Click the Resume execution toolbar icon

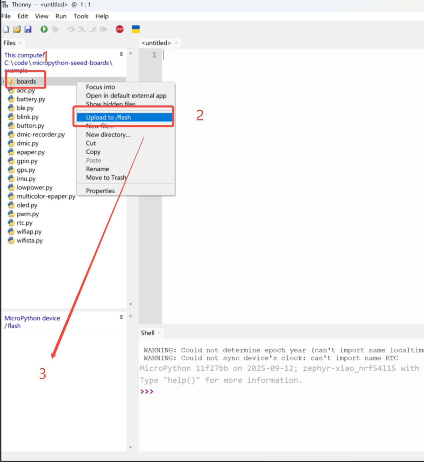pos(104,29)
